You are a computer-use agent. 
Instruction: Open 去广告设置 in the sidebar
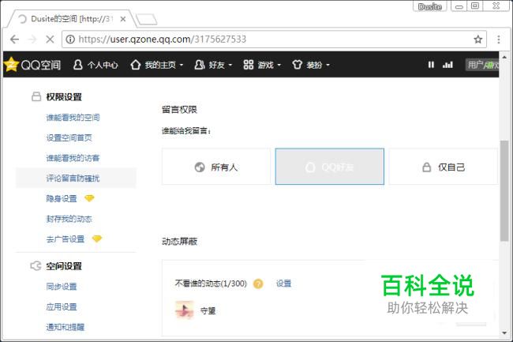tap(65, 239)
